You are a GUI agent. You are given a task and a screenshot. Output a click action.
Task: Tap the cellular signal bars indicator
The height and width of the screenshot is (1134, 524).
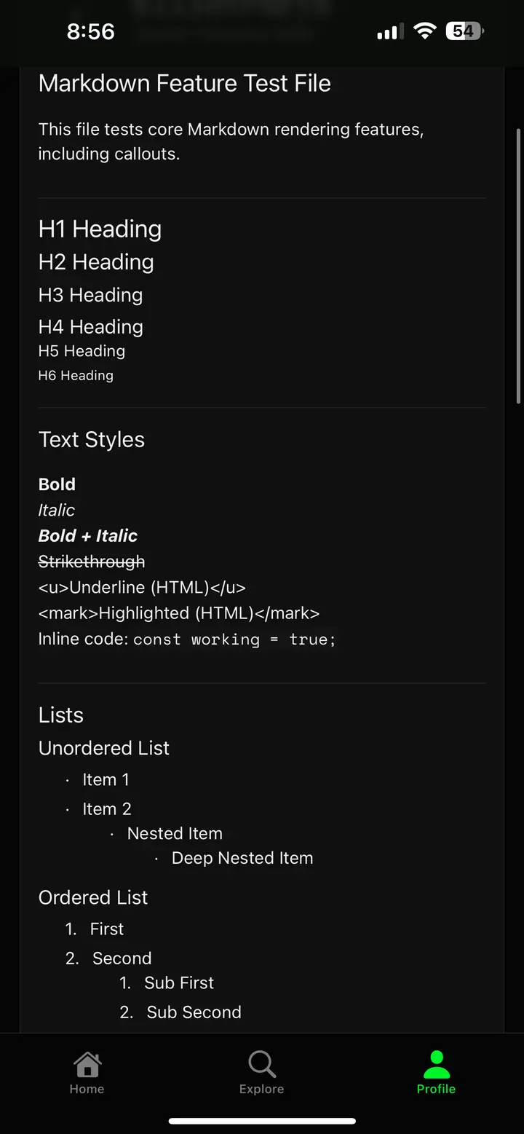(x=389, y=31)
